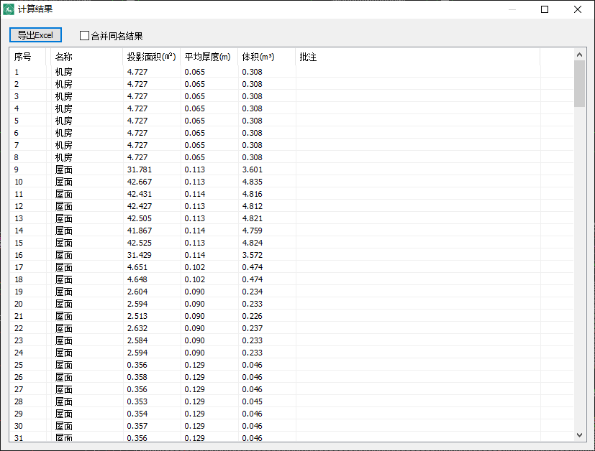
Task: Click the app icon in title bar
Action: coord(10,9)
